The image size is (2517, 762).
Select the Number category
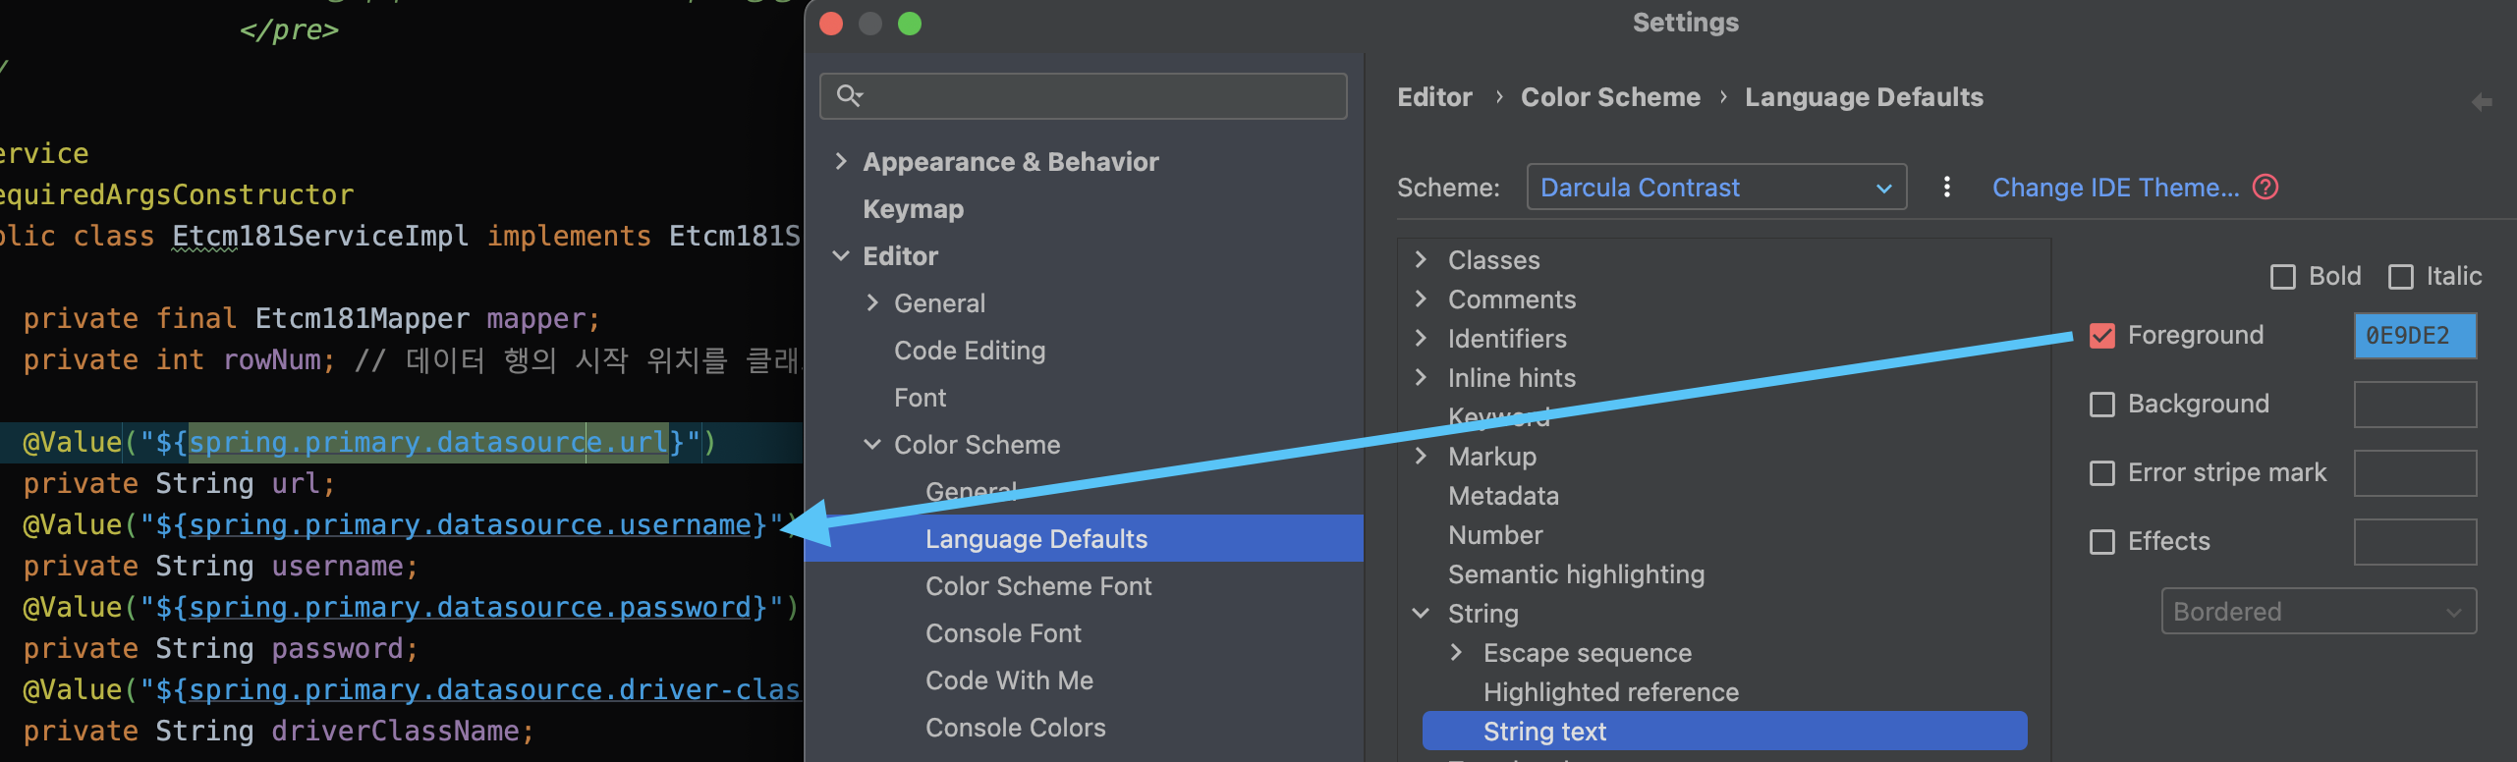click(1495, 534)
